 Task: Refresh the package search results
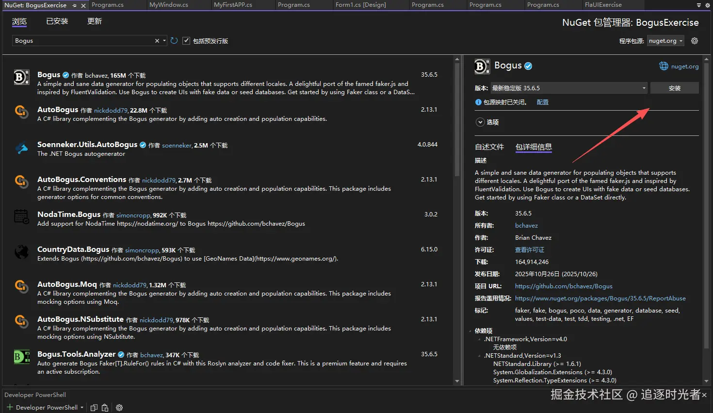pos(174,41)
